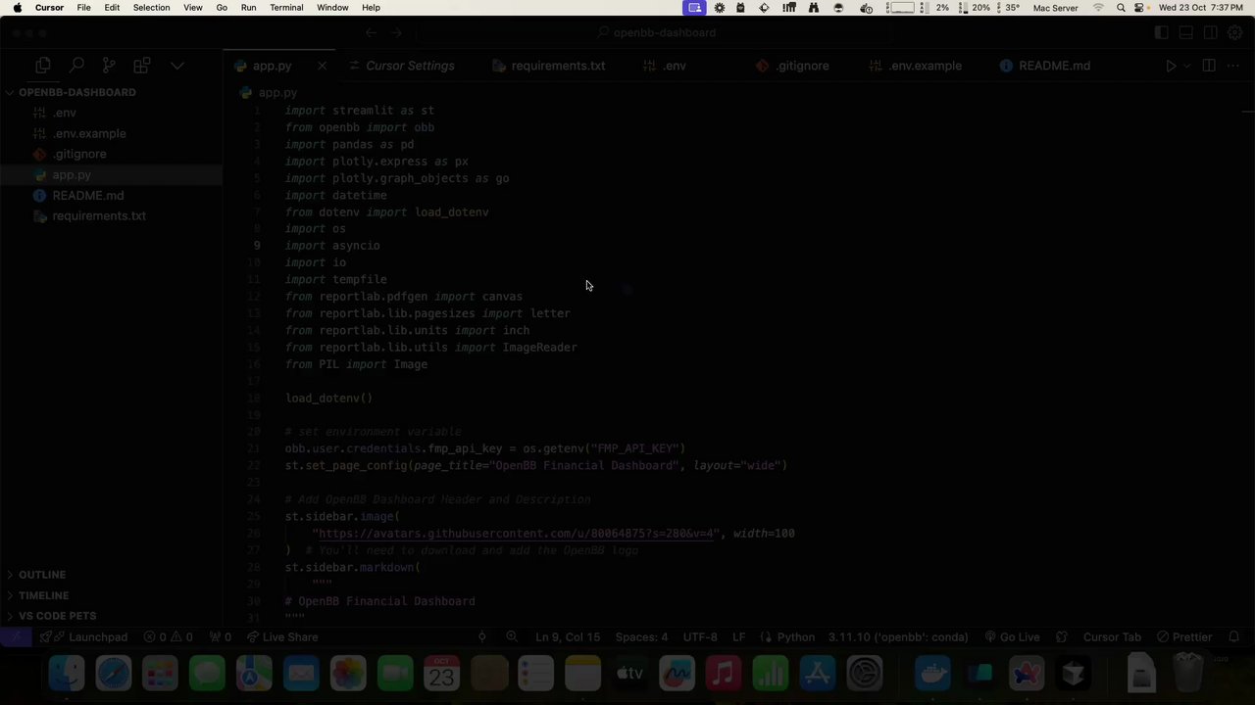Screen dimensions: 1255x705
Task: Select interpreter 3.11.10 openbb conda
Action: point(897,636)
